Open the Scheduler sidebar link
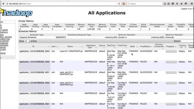Screen dimensions: 194x109 pyautogui.click(x=3, y=53)
